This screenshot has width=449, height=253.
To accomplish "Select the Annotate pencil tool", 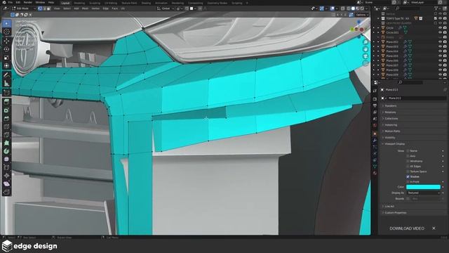I will 6,75.
